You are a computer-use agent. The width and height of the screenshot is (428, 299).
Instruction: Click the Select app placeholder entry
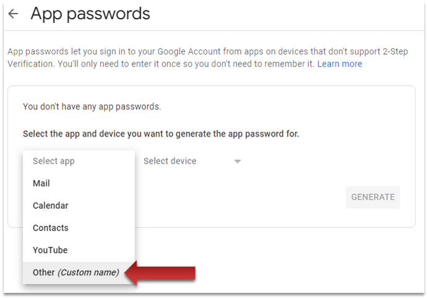point(54,161)
